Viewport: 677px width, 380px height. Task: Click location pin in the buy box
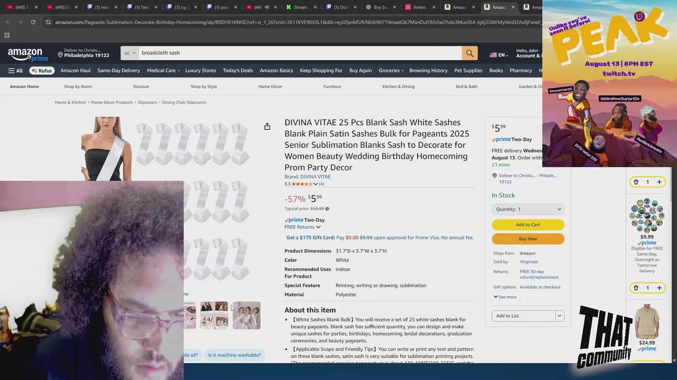(x=495, y=176)
